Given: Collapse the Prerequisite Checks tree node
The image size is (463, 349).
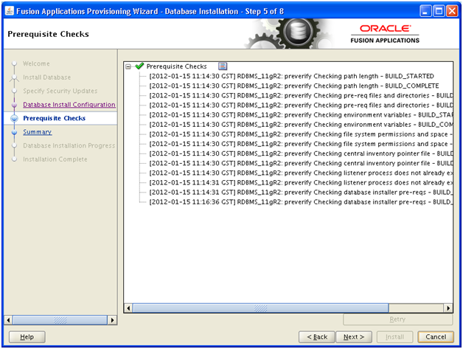Looking at the screenshot, I should tap(128, 66).
